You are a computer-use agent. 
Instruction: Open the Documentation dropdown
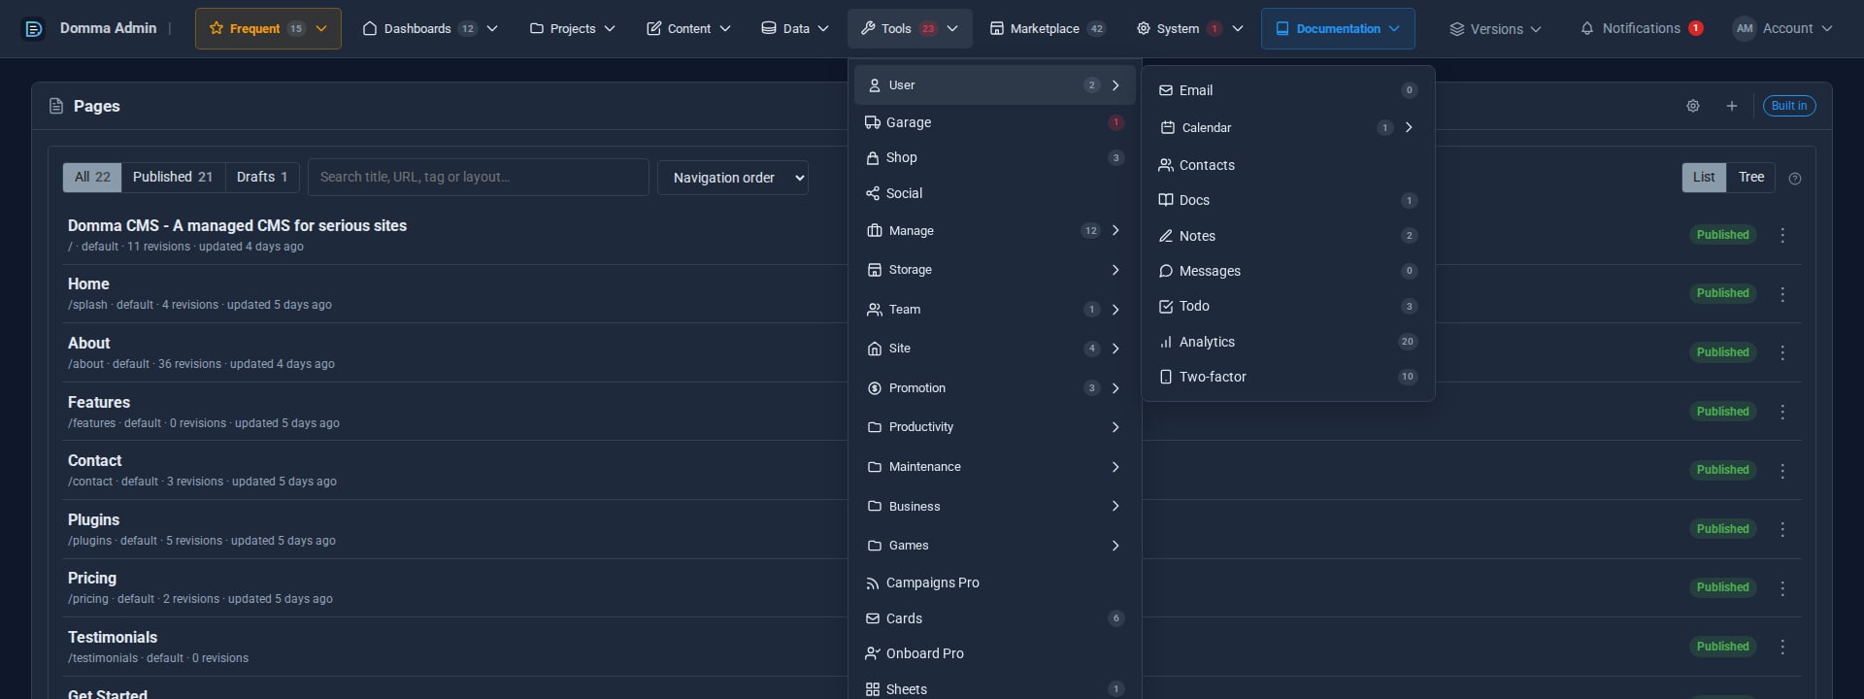[1338, 29]
